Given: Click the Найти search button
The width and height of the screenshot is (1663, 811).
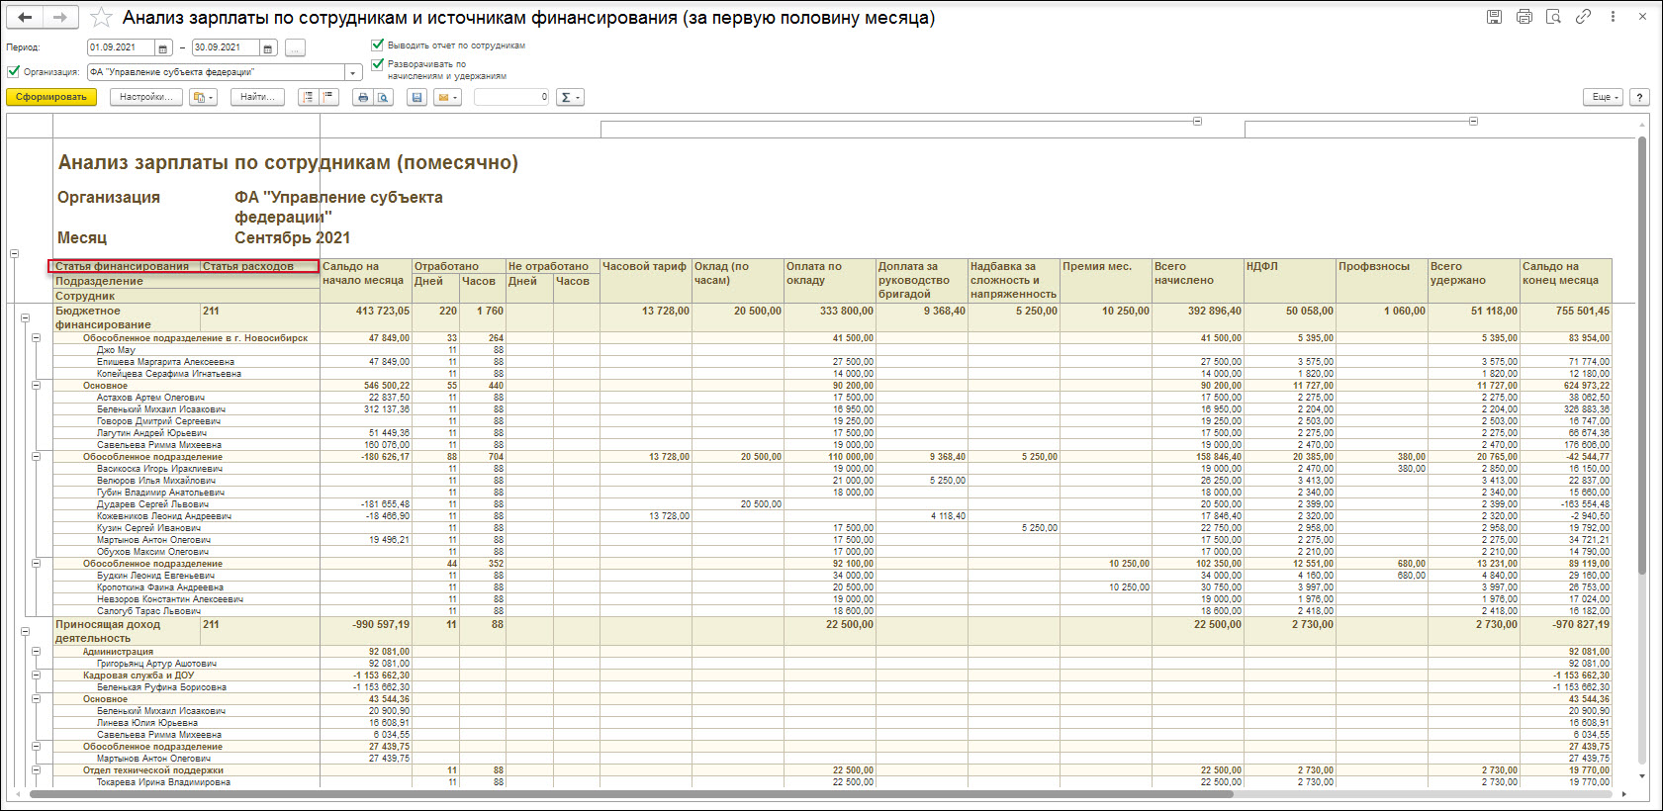Looking at the screenshot, I should tap(257, 97).
